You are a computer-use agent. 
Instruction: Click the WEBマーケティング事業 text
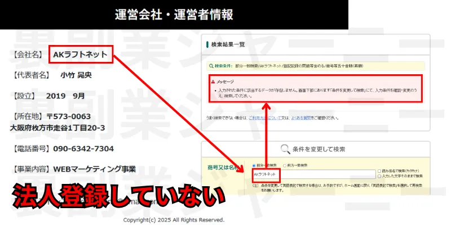94,169
